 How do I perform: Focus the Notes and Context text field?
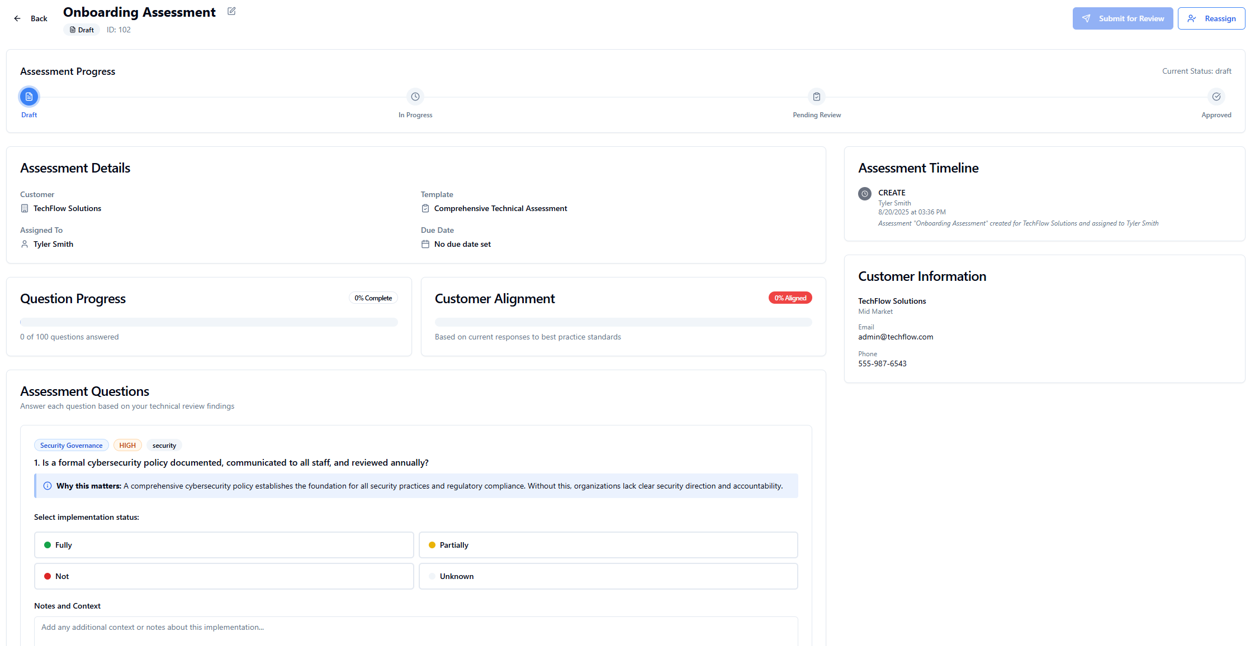[x=415, y=630]
